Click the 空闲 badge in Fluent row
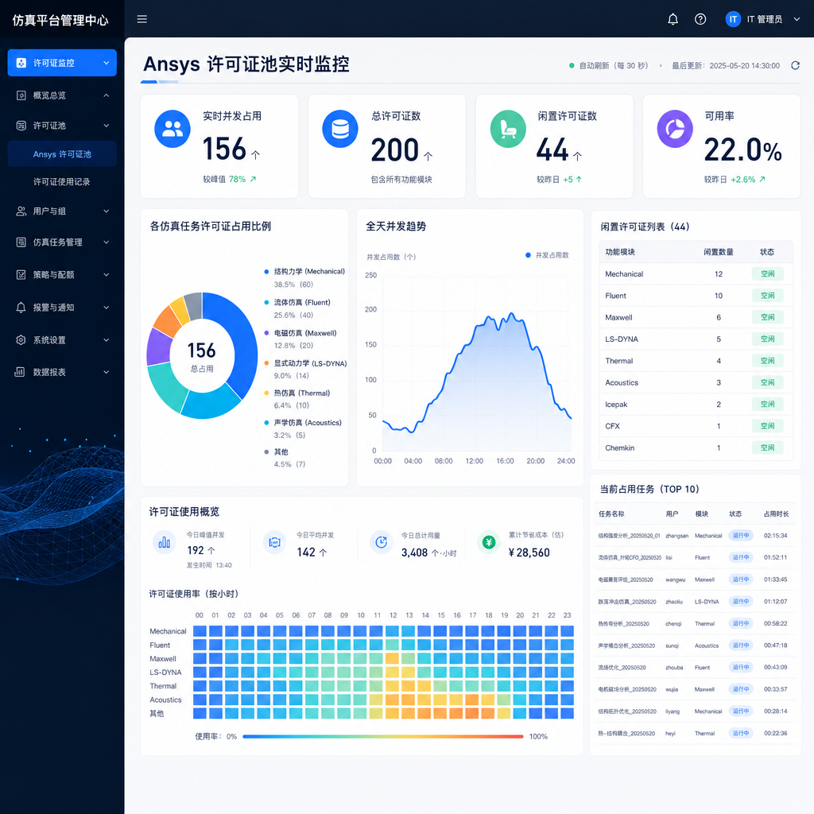 (768, 296)
